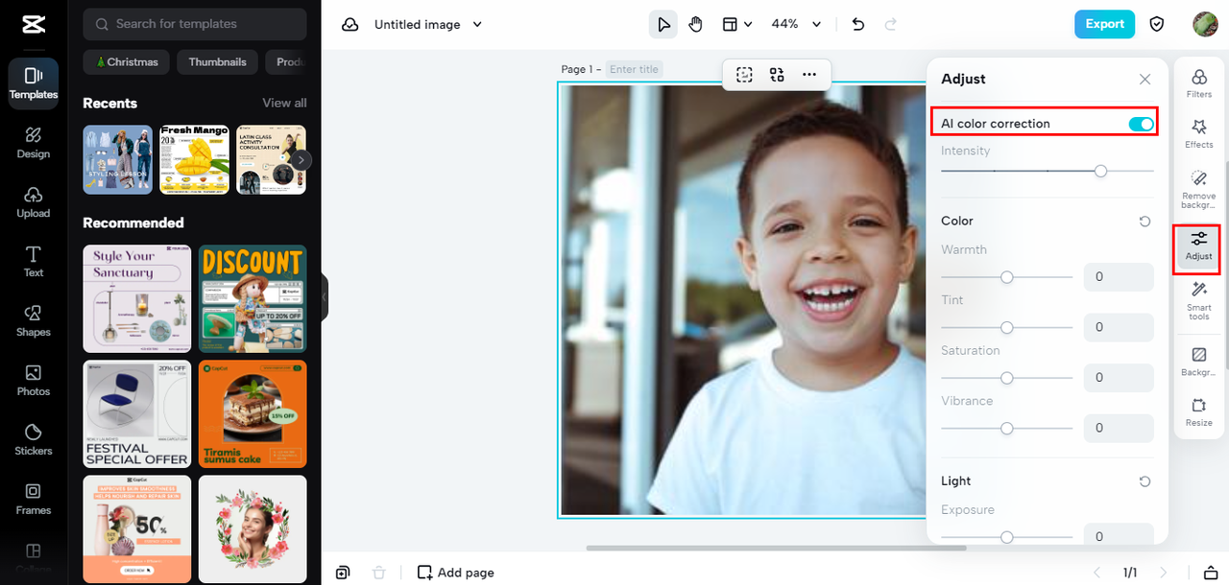Click the Export button

tap(1104, 24)
